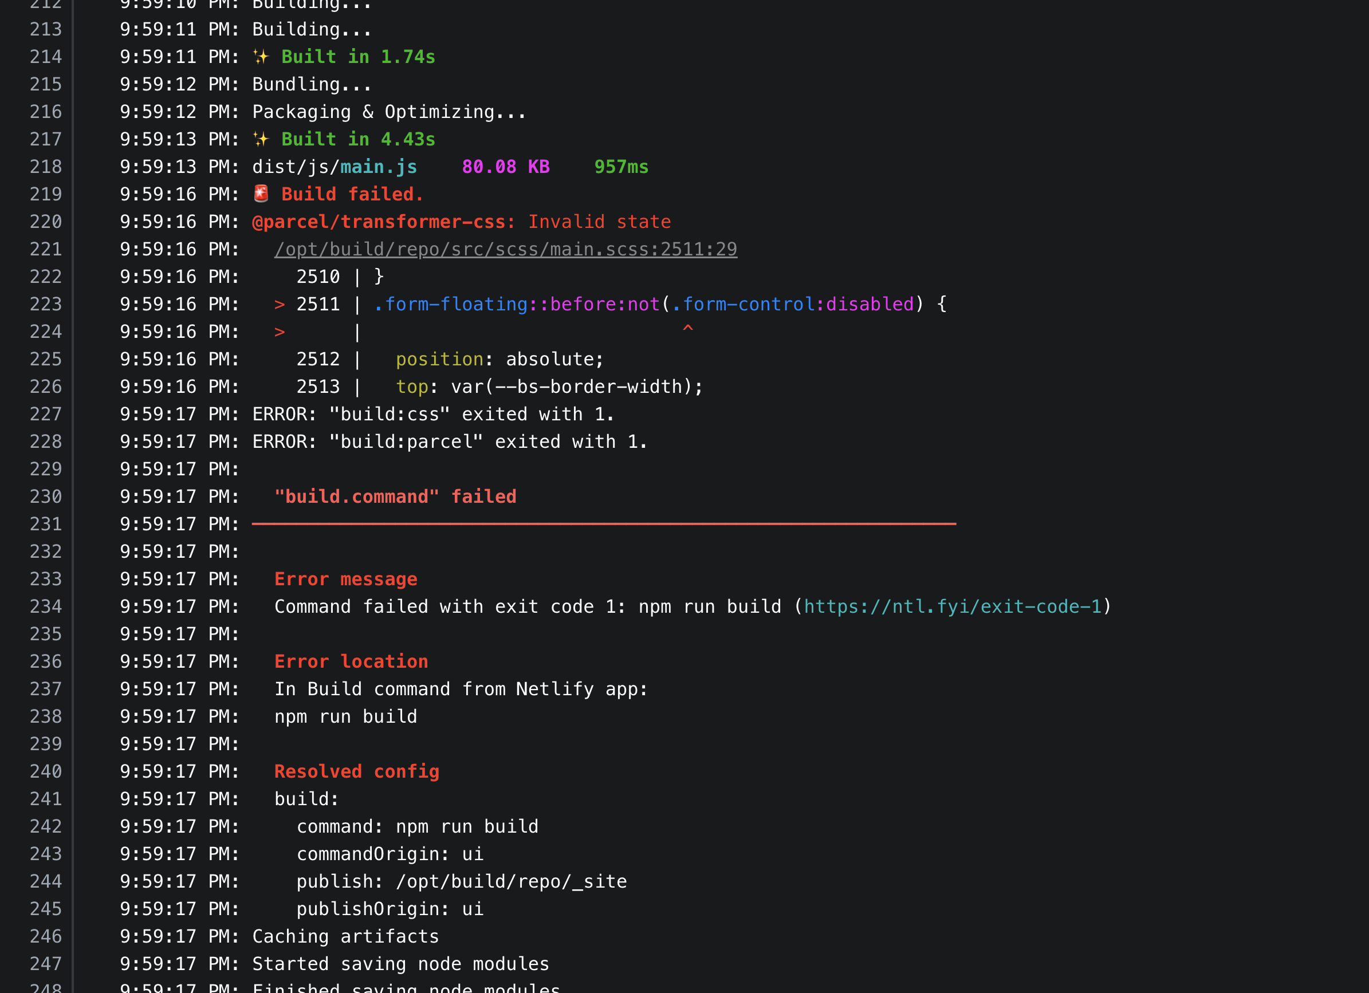Click line number 219 in the gutter
The height and width of the screenshot is (993, 1369).
pyautogui.click(x=46, y=194)
